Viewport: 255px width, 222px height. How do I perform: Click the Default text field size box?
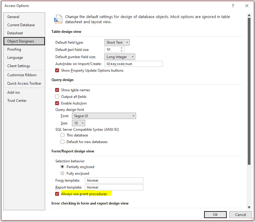click(114, 49)
